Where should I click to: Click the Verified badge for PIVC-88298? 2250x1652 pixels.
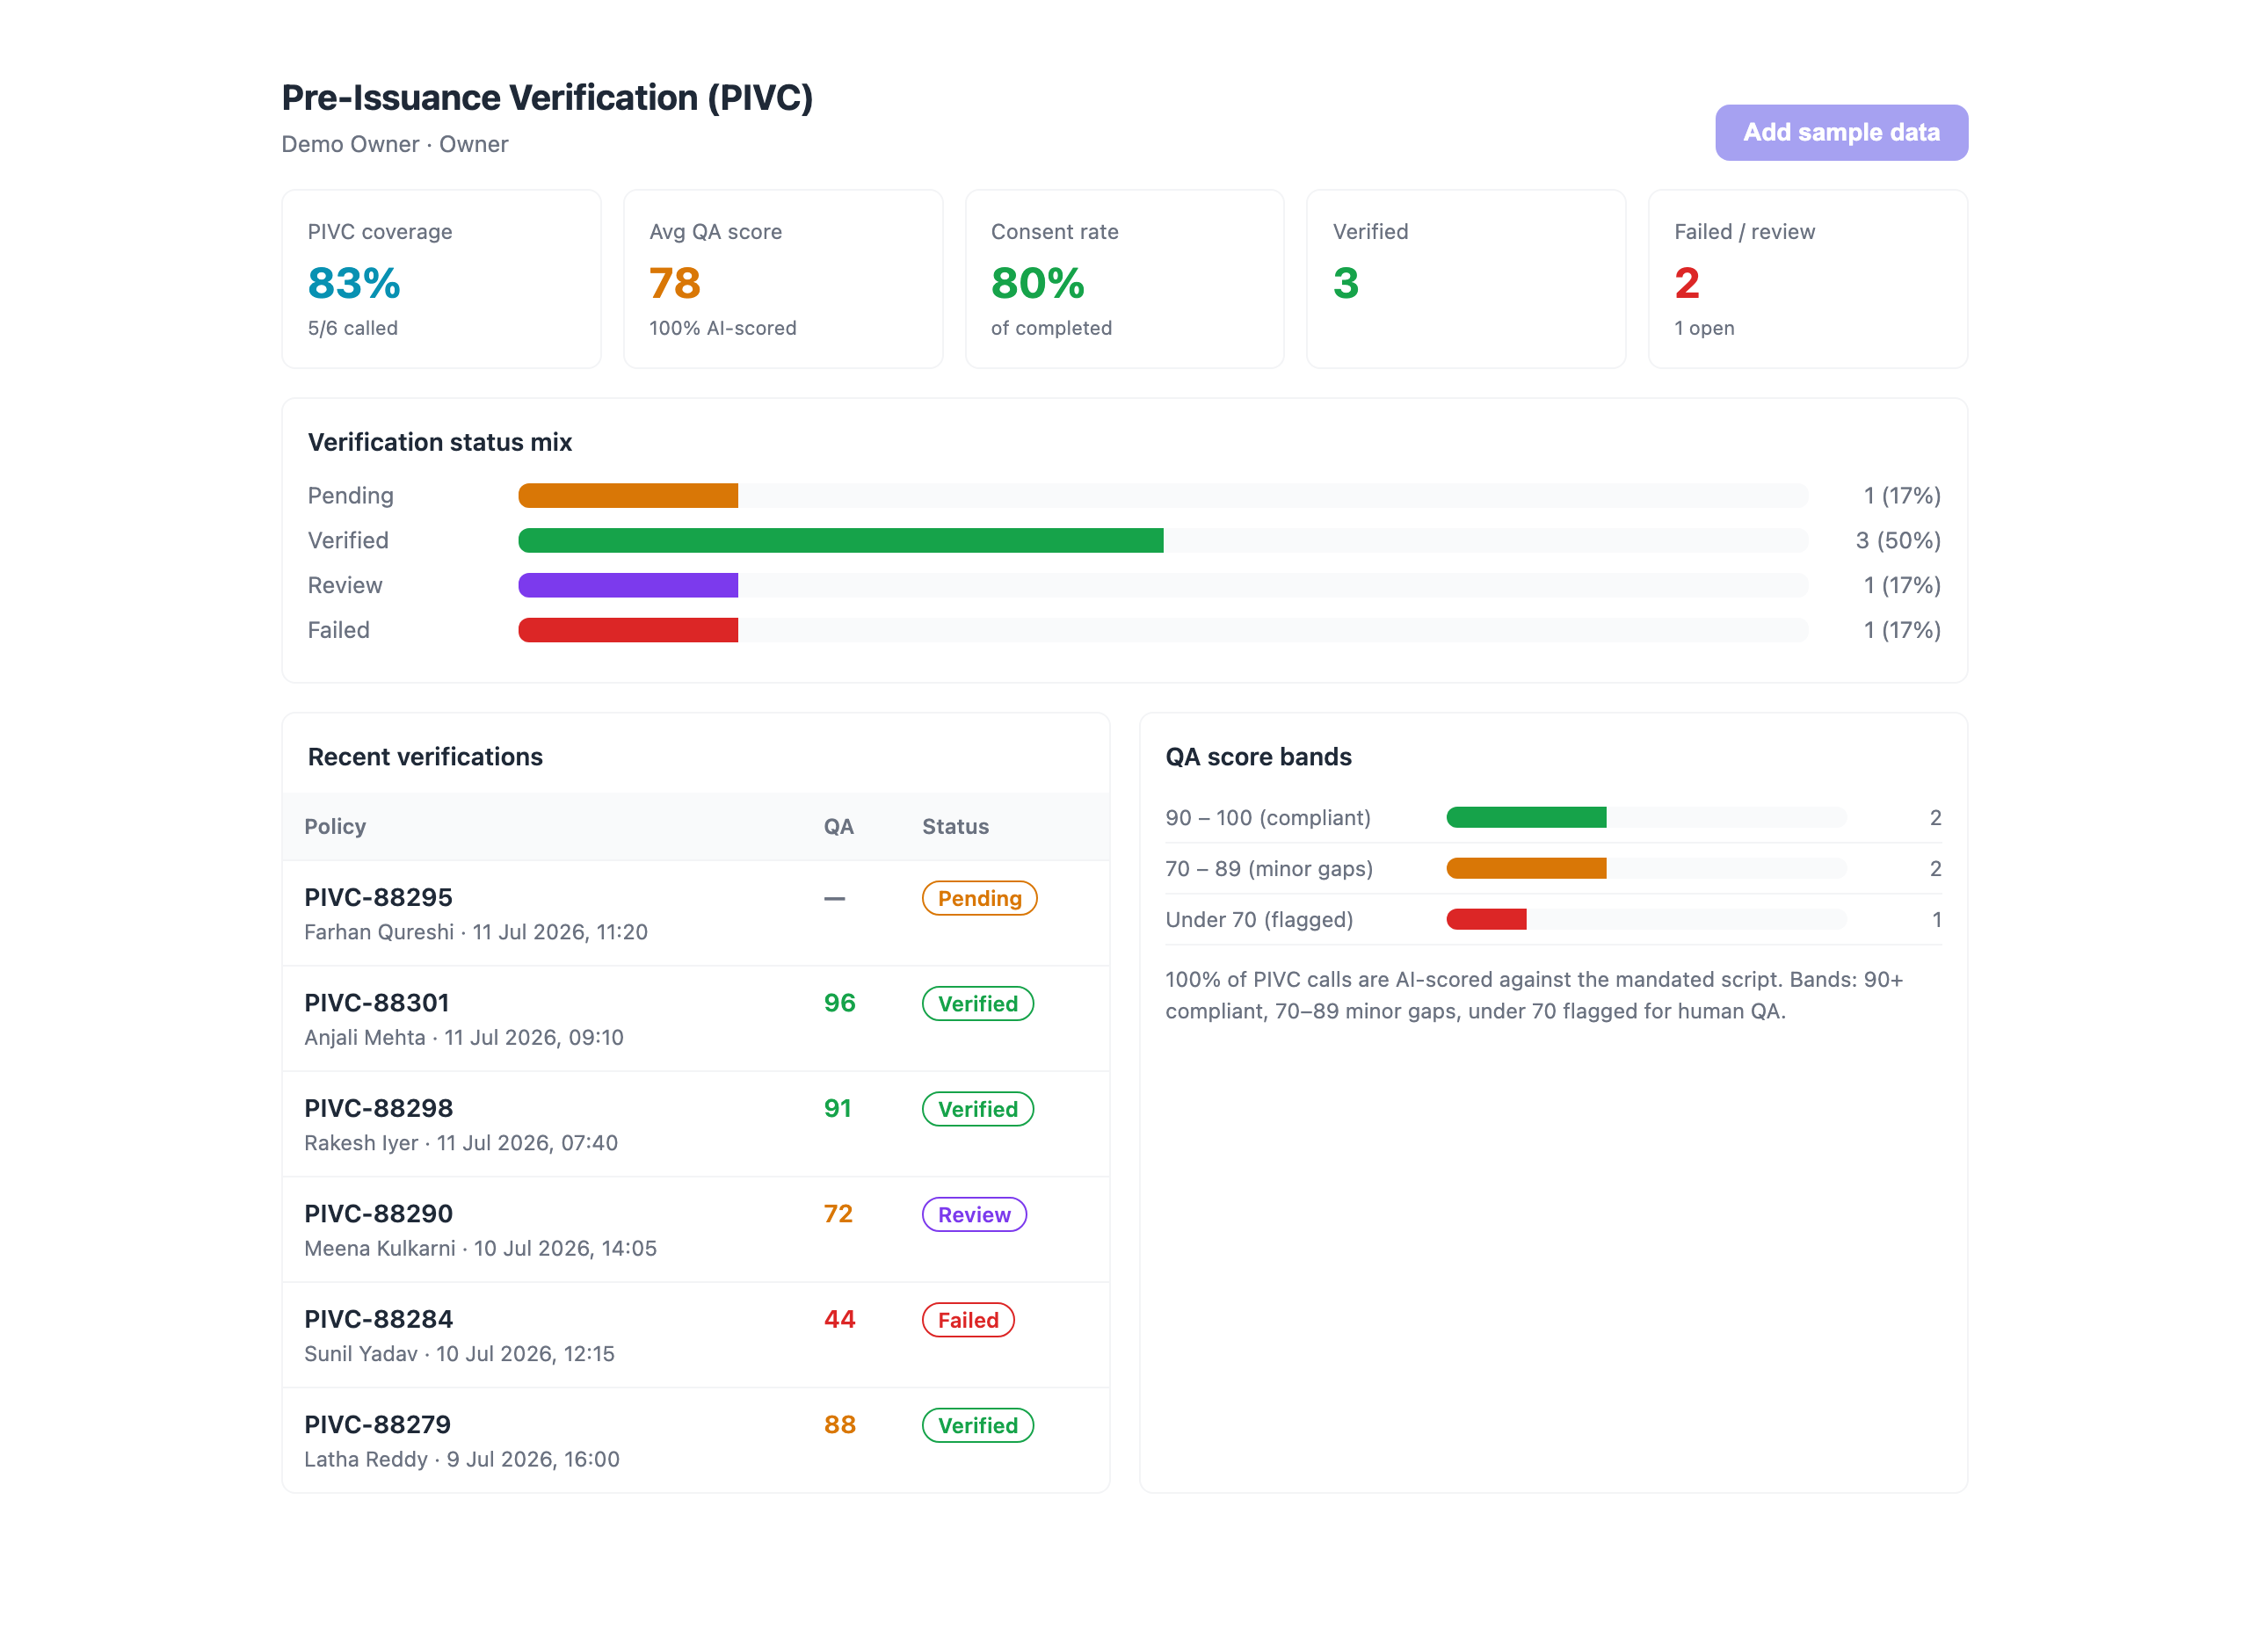[x=977, y=1109]
